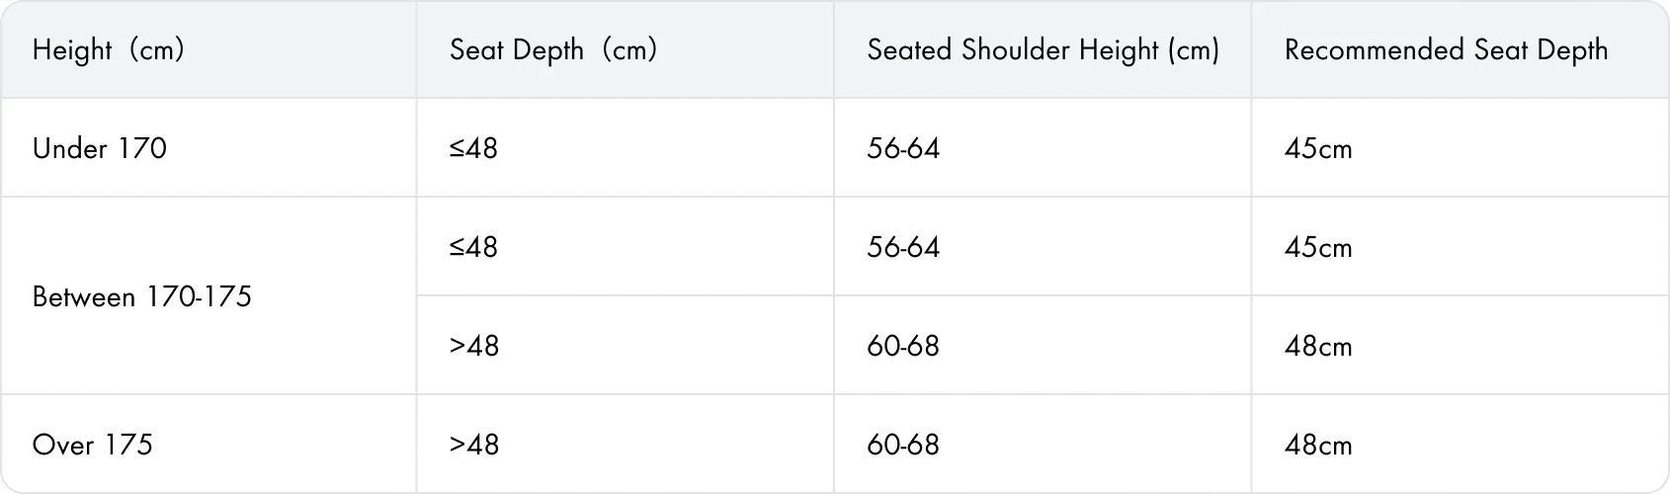Screen dimensions: 1670x494
Task: Click >48 seat depth in Over 175 row
Action: 474,445
